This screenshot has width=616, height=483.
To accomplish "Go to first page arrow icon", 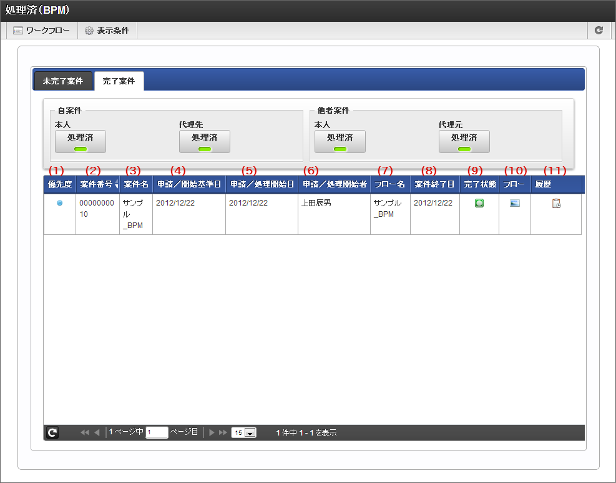I will (x=84, y=432).
